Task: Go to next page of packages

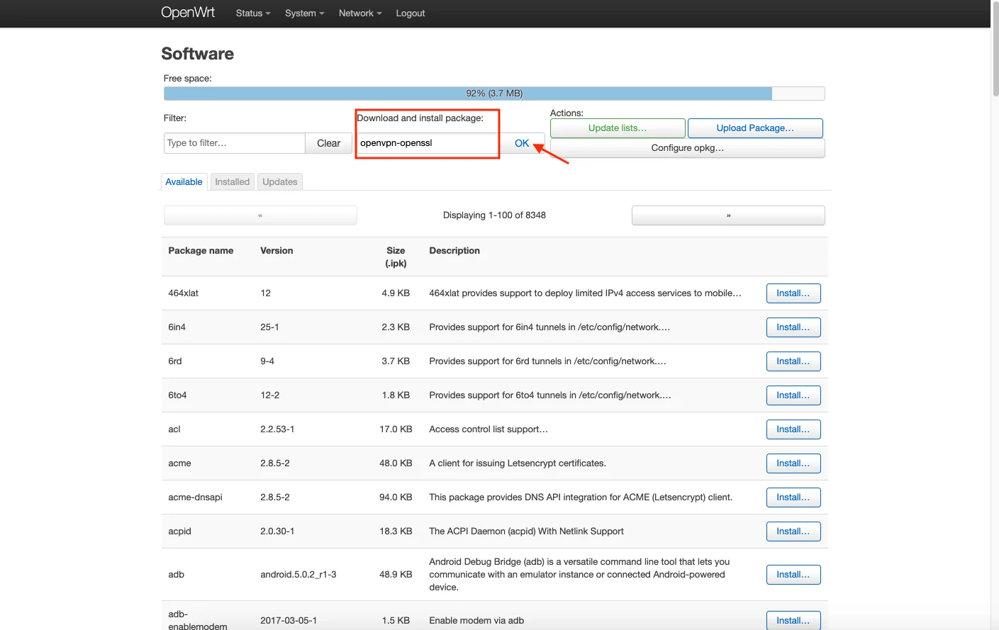Action: [x=727, y=215]
